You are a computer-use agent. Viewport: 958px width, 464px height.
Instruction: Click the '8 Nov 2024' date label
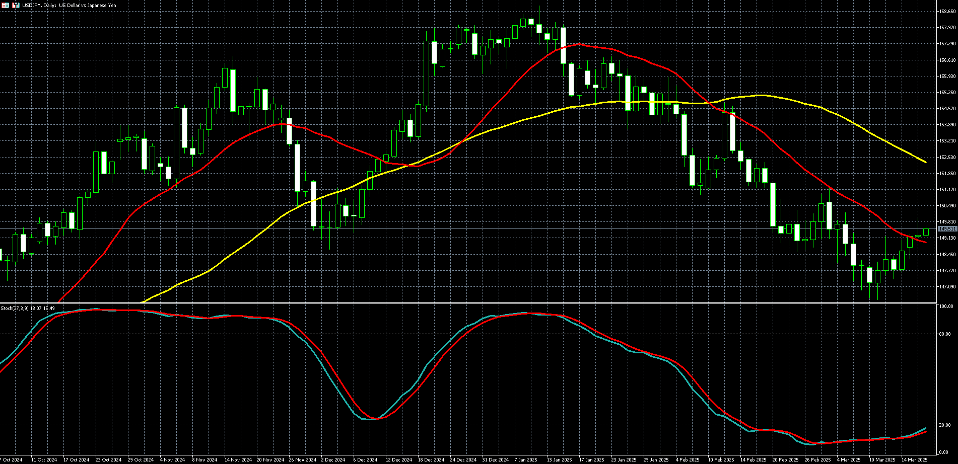[x=205, y=460]
